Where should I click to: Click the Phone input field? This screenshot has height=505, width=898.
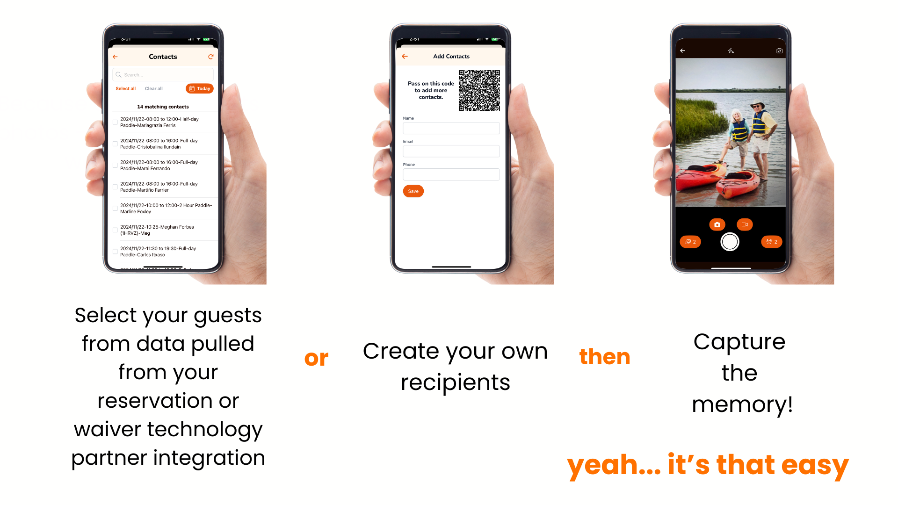click(451, 174)
